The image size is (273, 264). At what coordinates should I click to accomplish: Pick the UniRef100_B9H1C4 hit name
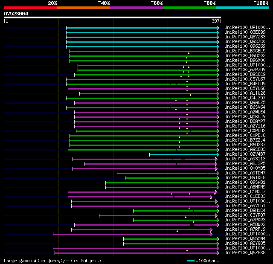(245, 211)
